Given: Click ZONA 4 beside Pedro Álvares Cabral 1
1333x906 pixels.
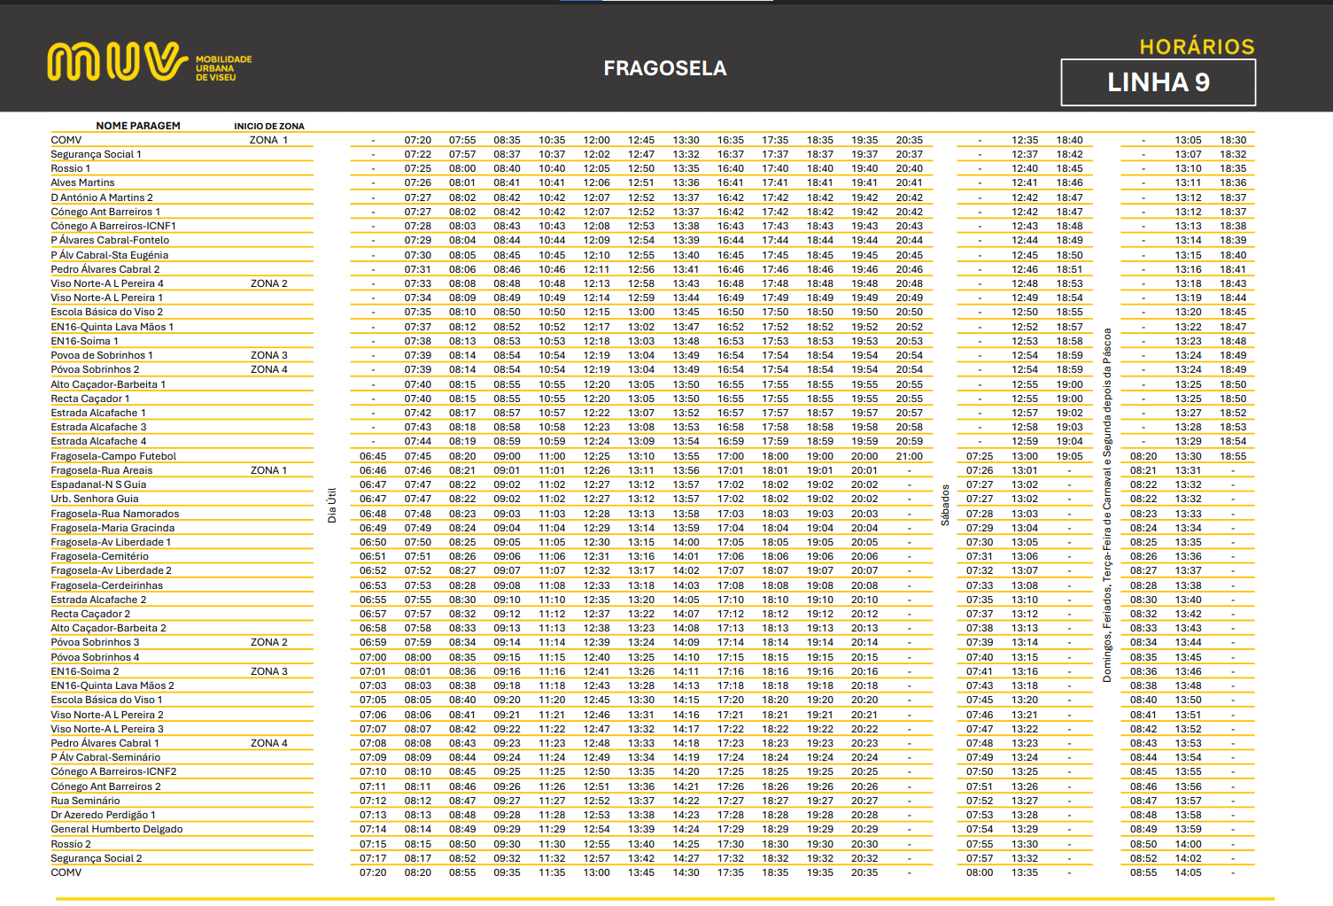Looking at the screenshot, I should [268, 743].
